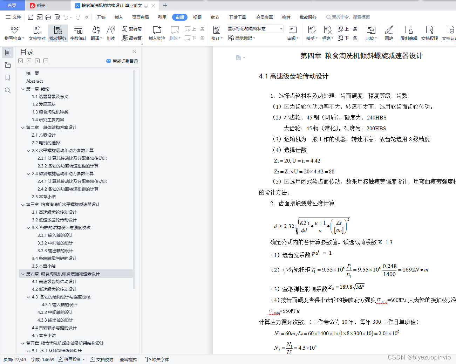456x364 pixels.
Task: Click 智能识别目录 button
Action: 122,61
